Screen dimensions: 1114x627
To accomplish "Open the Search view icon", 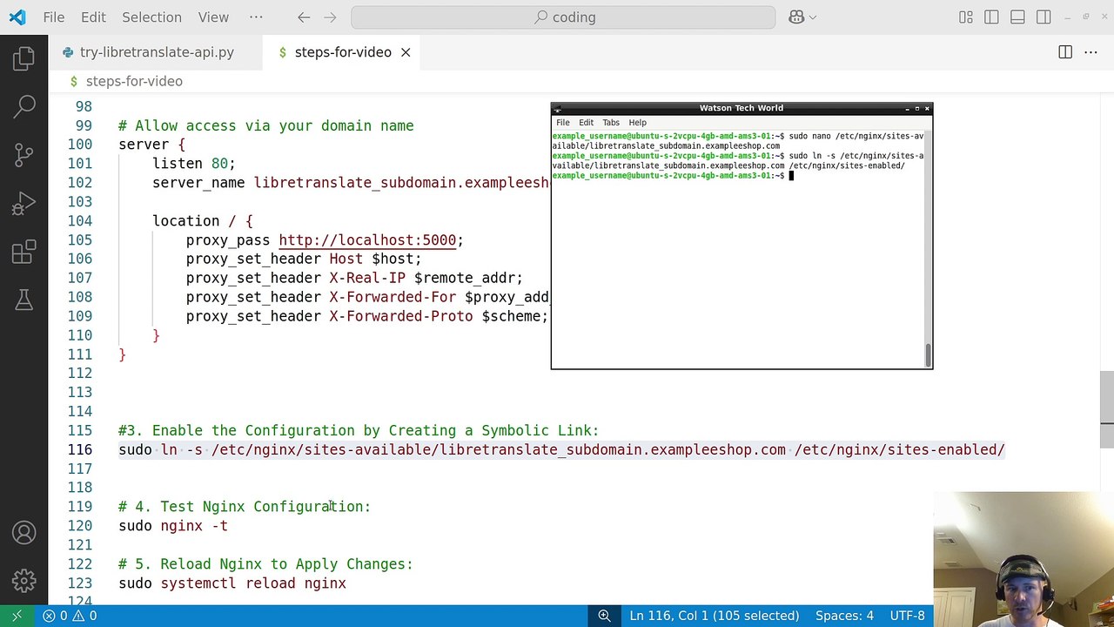I will (x=23, y=107).
